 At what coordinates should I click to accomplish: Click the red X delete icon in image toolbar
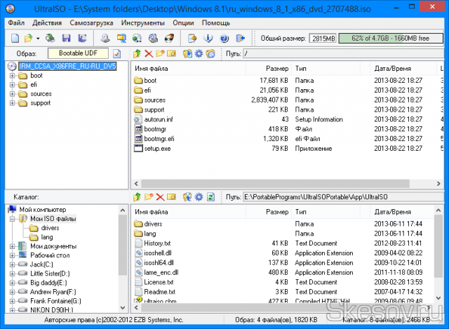[148, 53]
